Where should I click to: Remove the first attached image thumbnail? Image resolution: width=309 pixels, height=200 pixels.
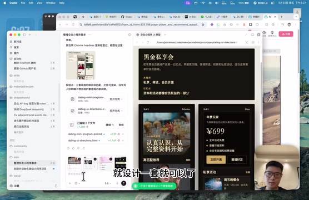tap(79, 159)
